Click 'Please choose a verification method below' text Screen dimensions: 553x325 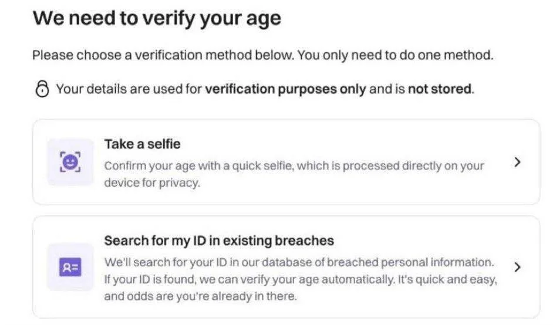(163, 55)
